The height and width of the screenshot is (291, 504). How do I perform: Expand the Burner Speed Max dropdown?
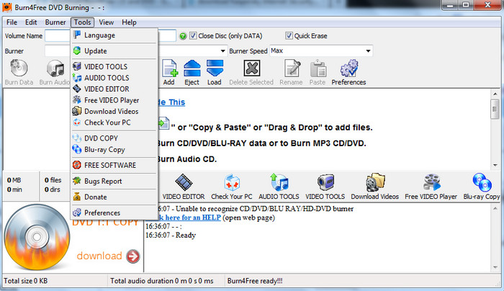coord(368,51)
